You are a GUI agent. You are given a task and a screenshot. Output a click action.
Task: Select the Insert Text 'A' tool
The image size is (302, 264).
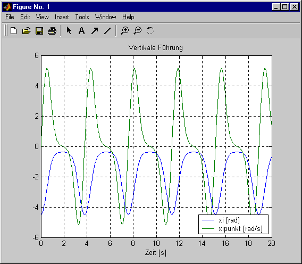pos(82,31)
